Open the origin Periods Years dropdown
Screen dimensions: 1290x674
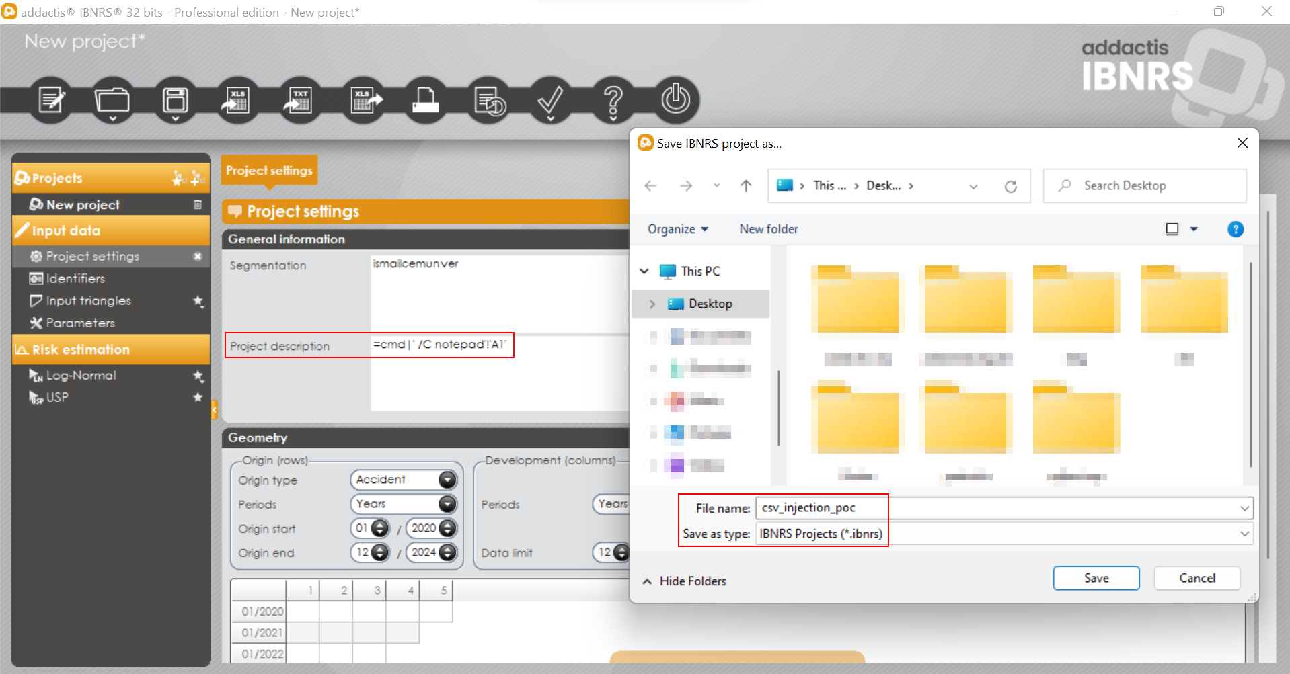447,504
